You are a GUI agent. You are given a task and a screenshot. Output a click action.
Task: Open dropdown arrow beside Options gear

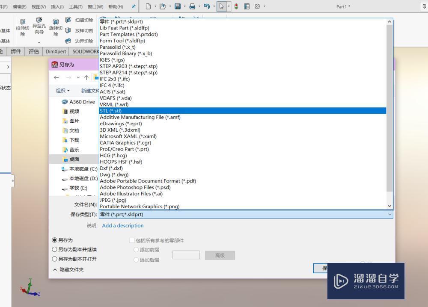click(265, 6)
